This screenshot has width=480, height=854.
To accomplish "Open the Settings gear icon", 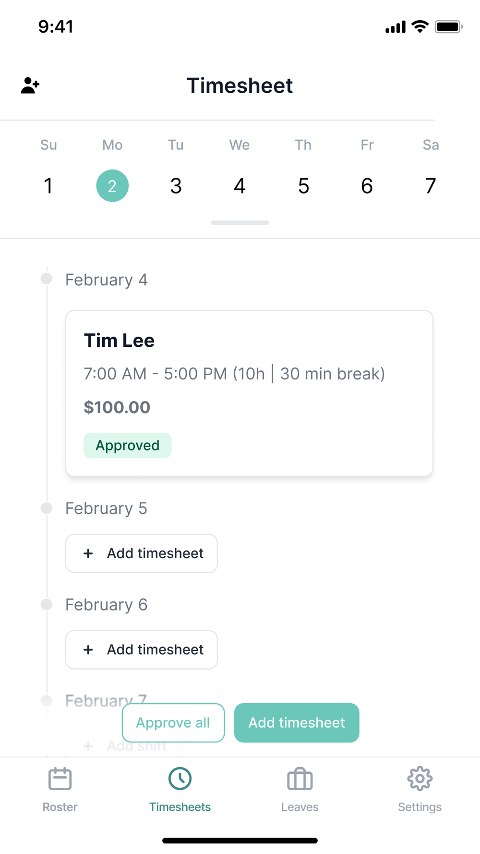I will (420, 779).
